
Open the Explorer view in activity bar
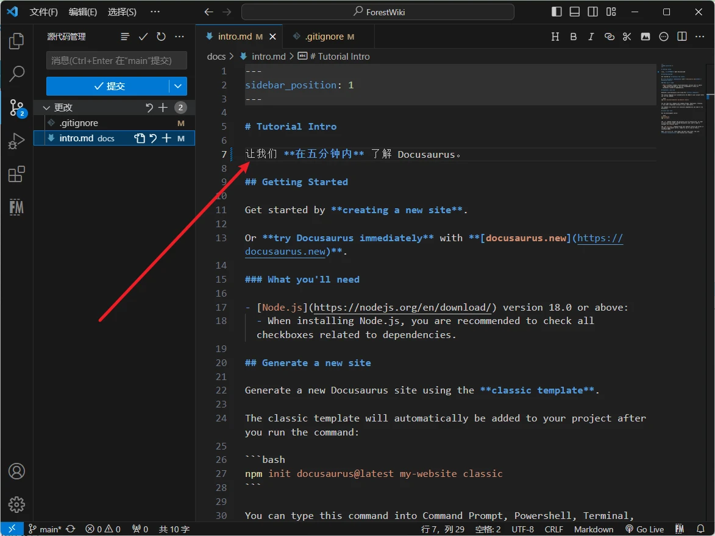point(16,41)
